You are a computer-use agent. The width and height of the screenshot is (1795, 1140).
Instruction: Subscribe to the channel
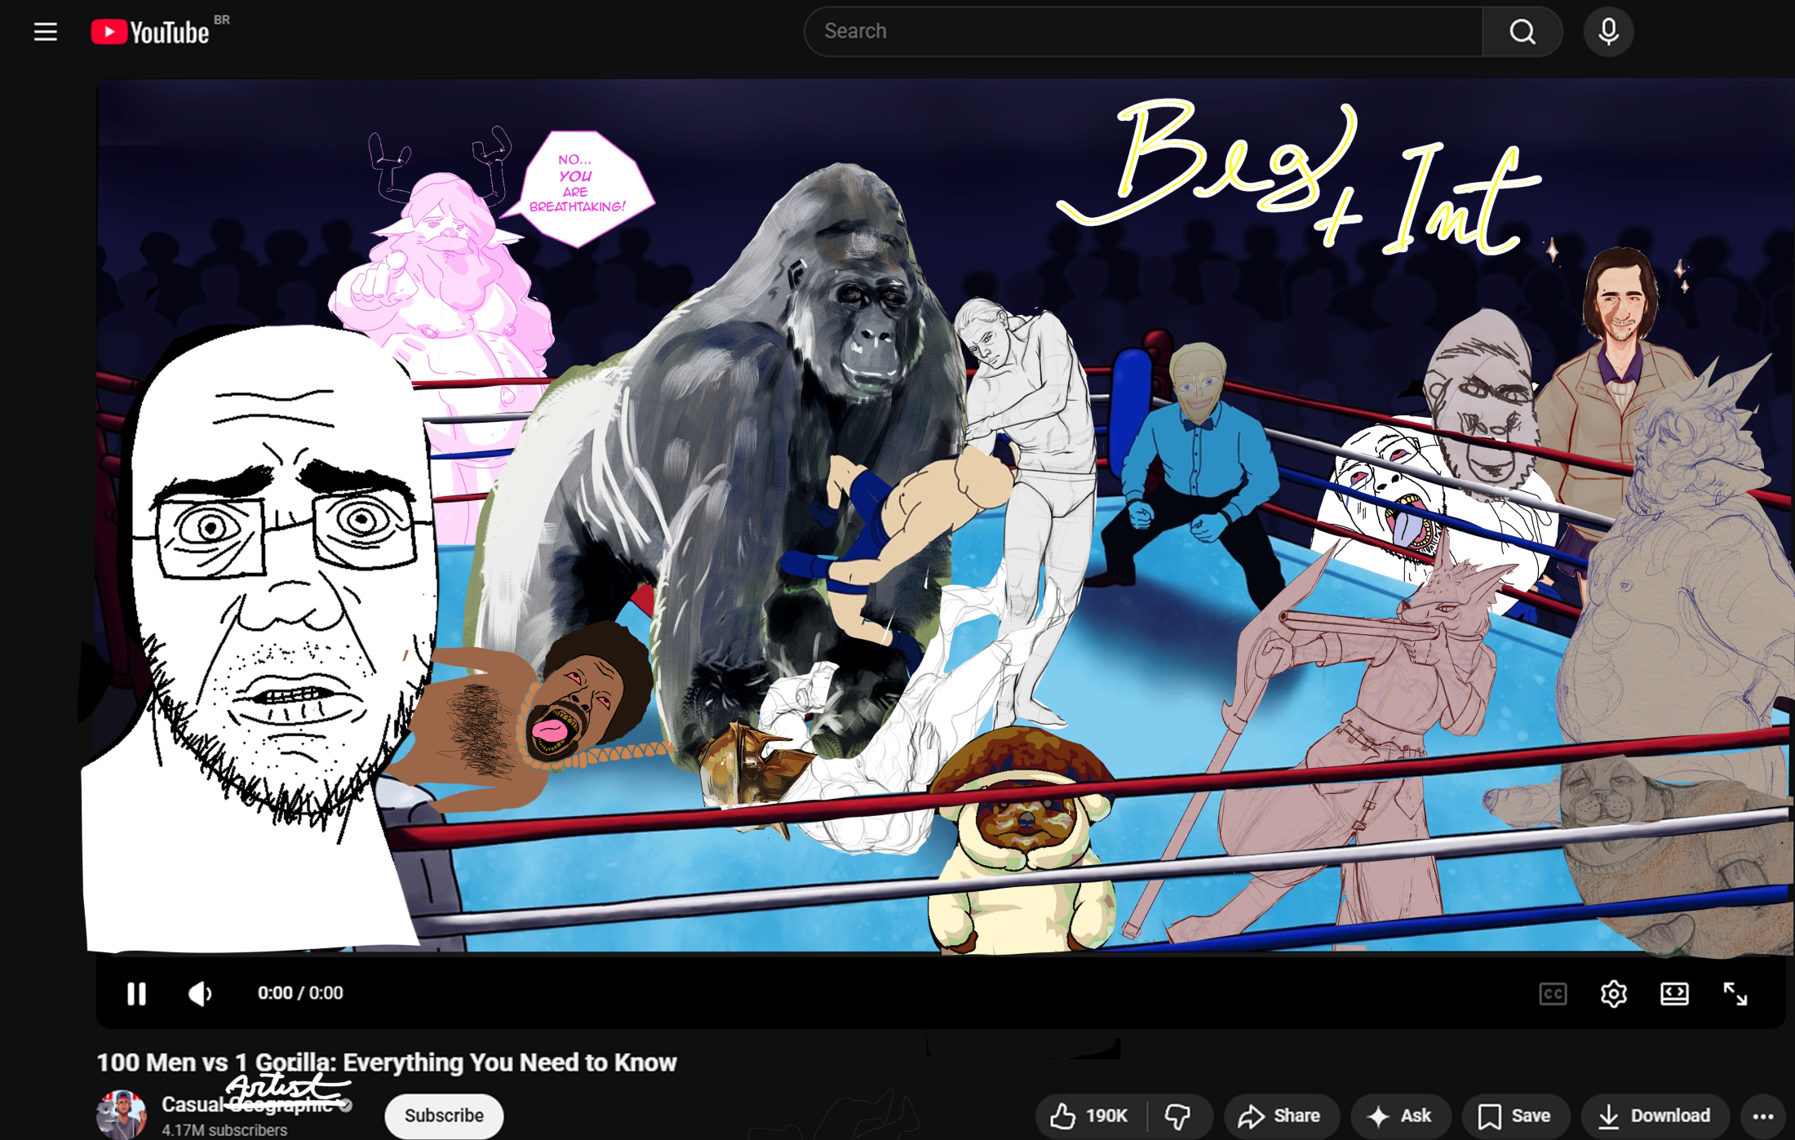(x=444, y=1116)
